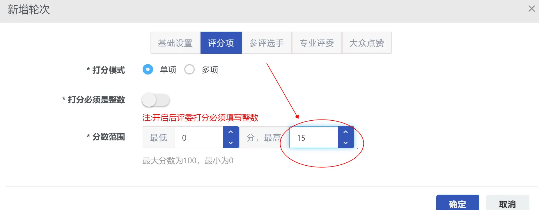Switch to the 基础设置 tab

click(175, 43)
